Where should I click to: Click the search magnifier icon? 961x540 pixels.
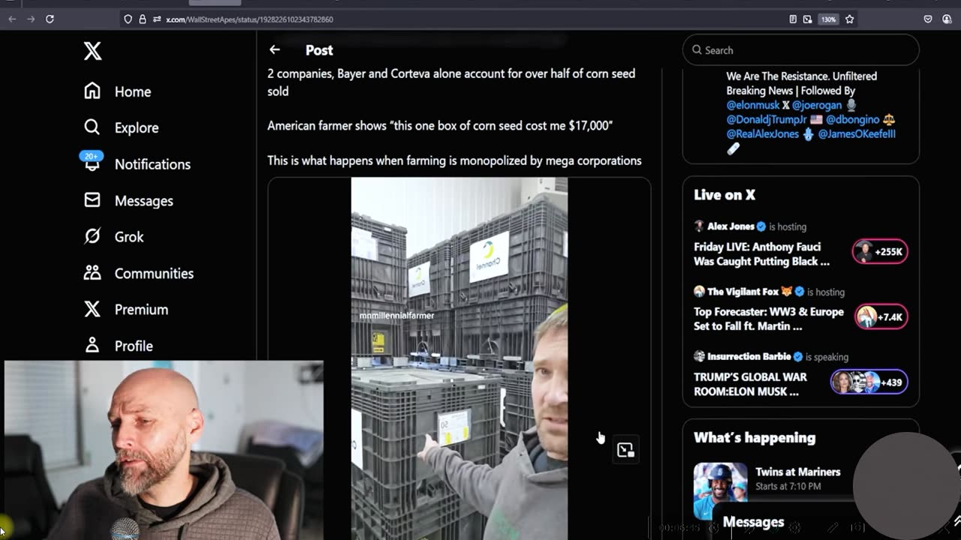[697, 50]
